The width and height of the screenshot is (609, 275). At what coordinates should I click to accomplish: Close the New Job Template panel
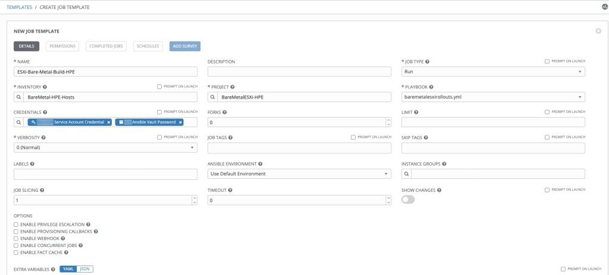coord(598,30)
